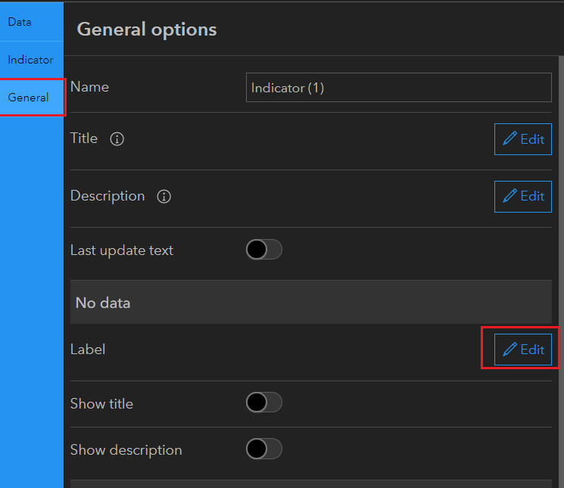
Task: Click the Show title label
Action: pos(101,403)
